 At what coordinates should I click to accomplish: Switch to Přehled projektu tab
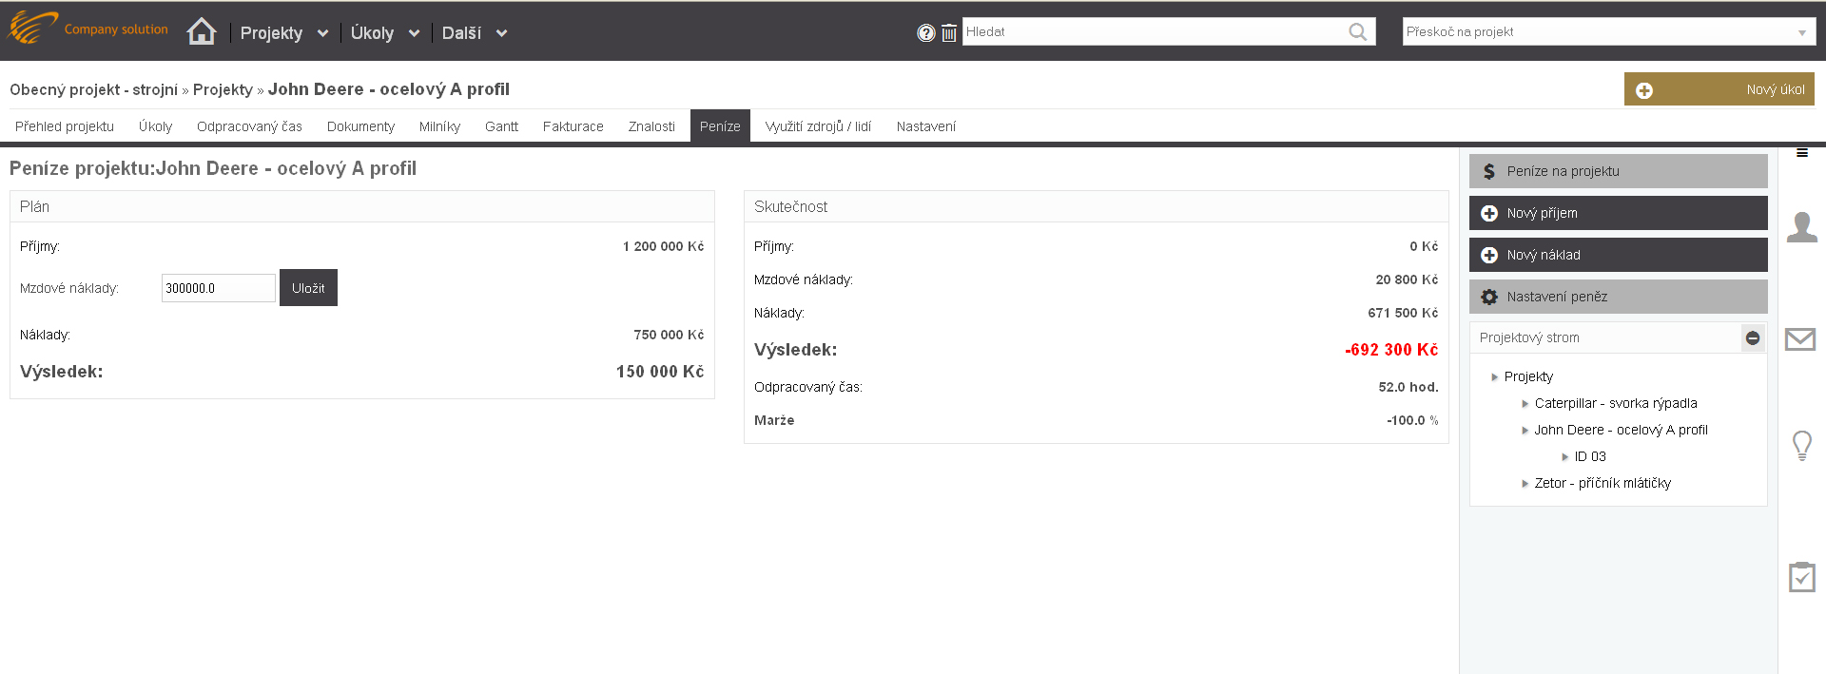(65, 126)
